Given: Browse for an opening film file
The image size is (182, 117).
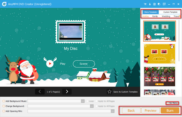Looking at the screenshot, I should (113, 111).
